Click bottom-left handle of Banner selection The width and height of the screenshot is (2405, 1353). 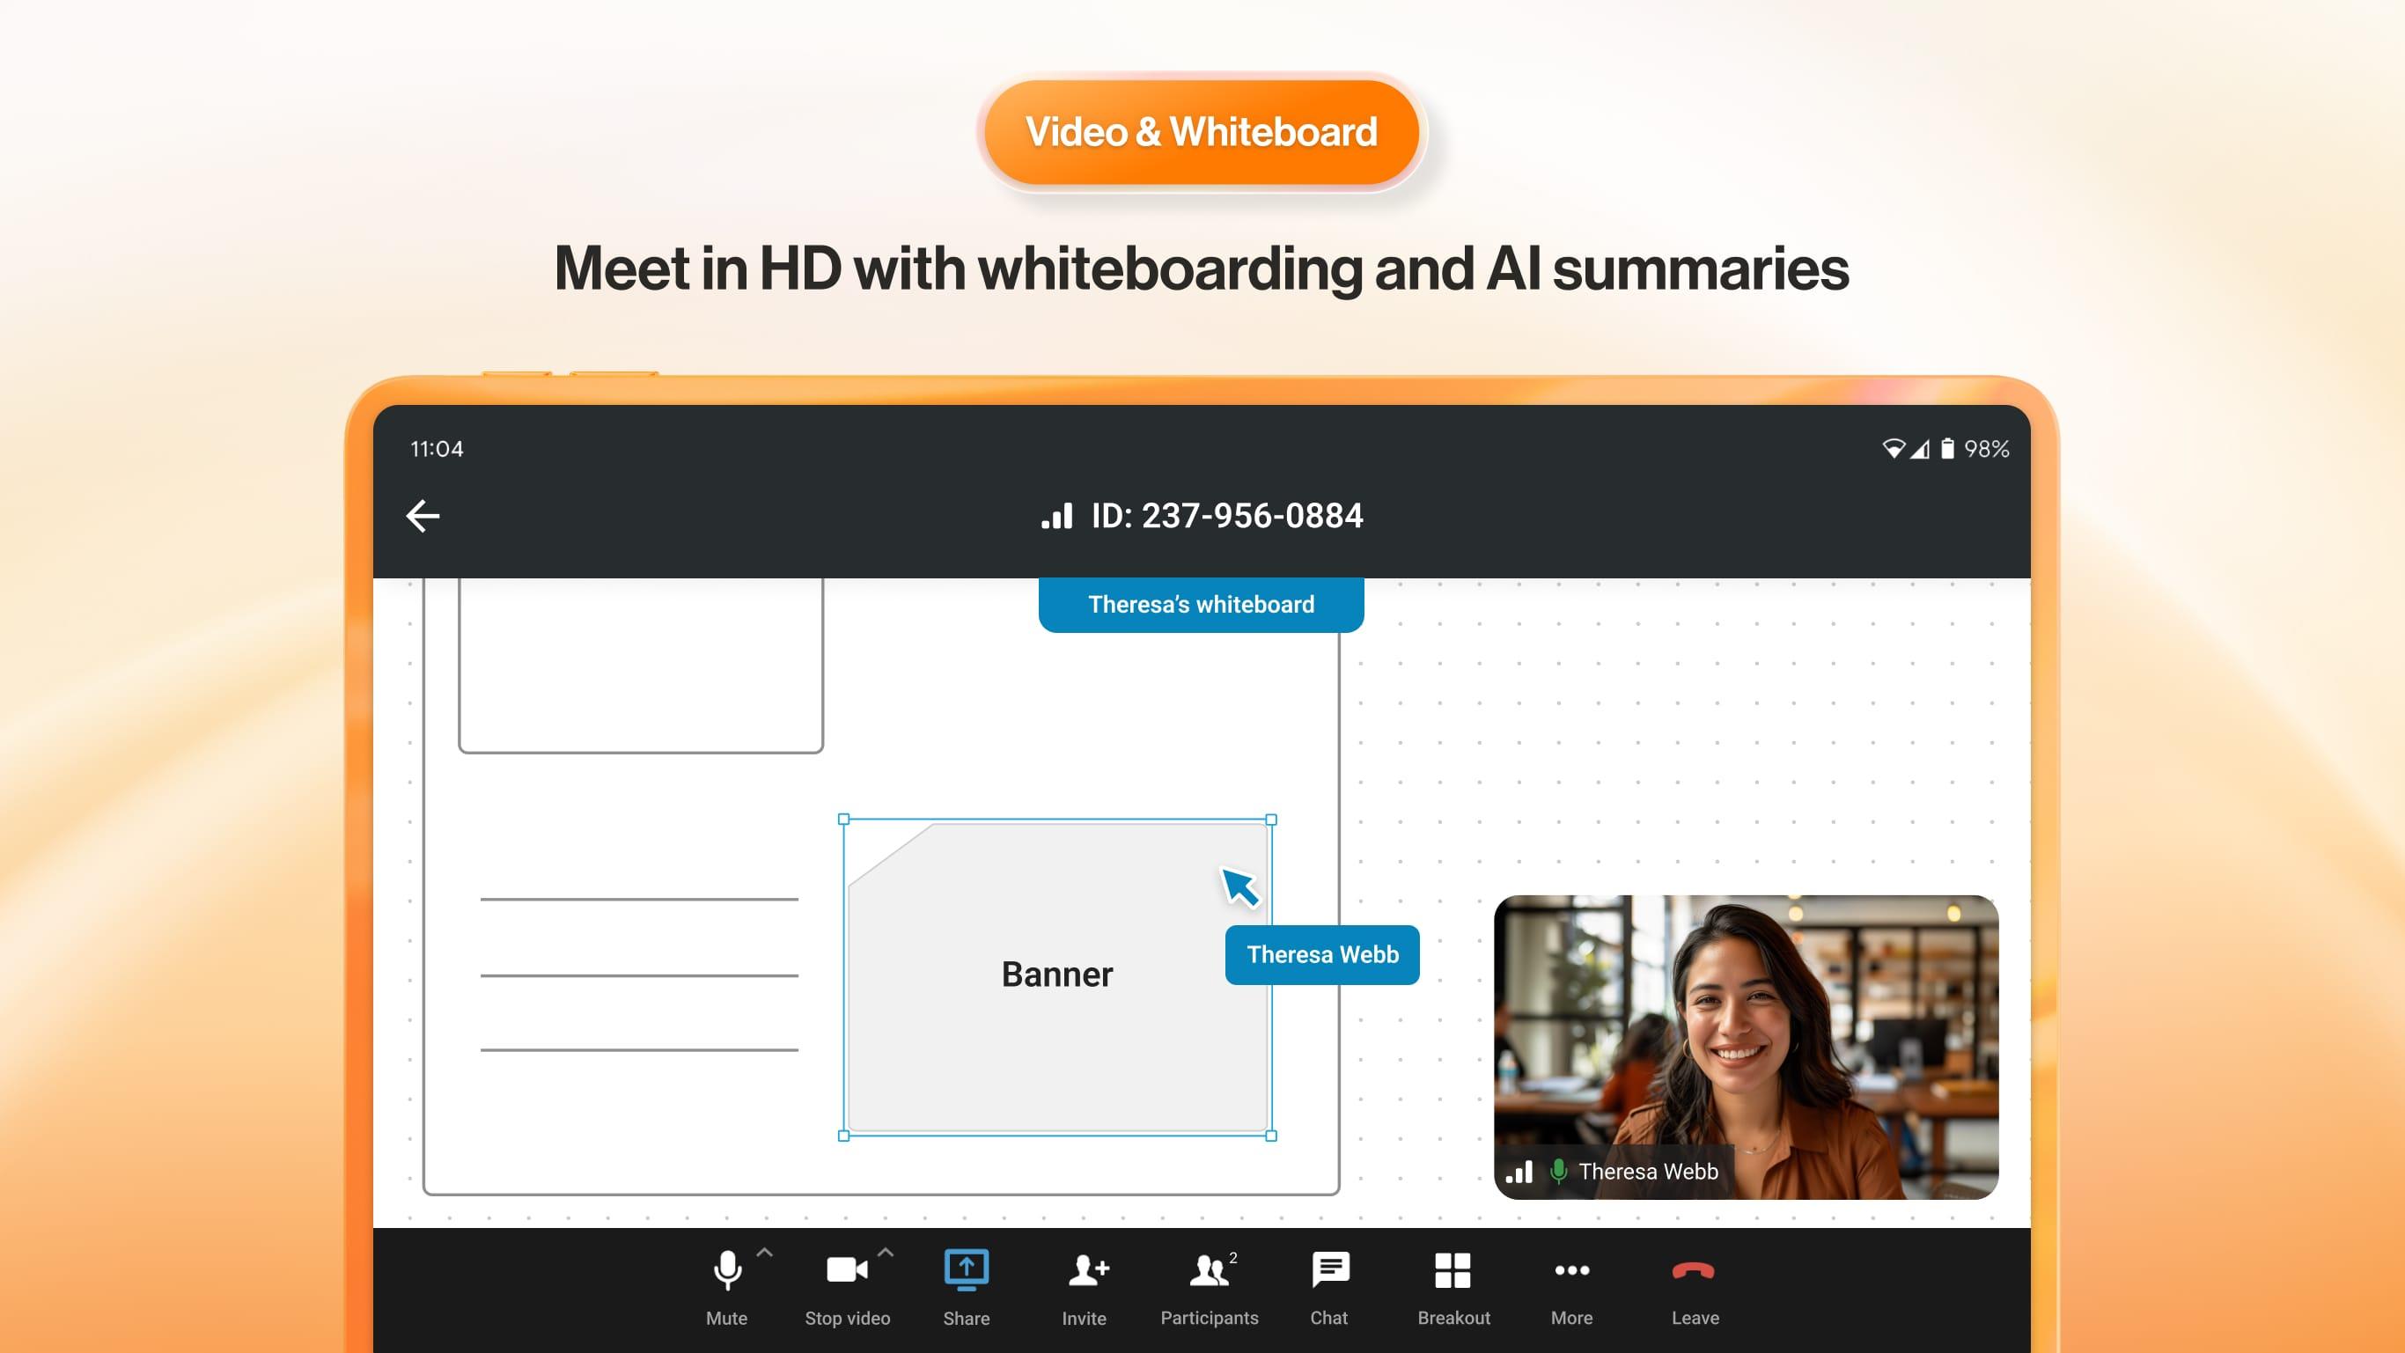(844, 1136)
